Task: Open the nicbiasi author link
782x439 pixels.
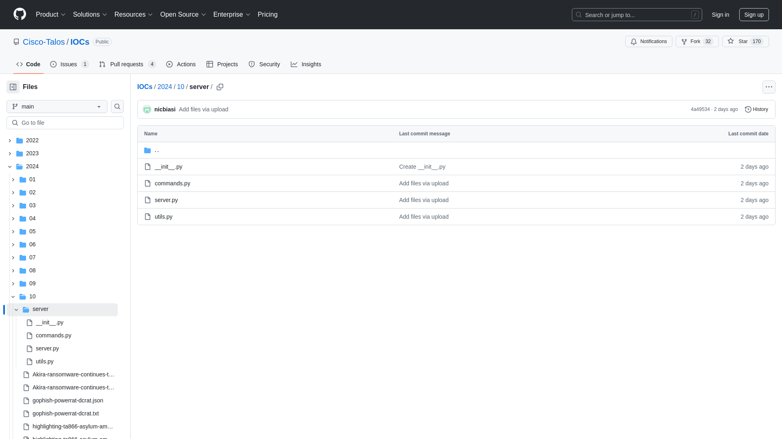Action: point(165,109)
